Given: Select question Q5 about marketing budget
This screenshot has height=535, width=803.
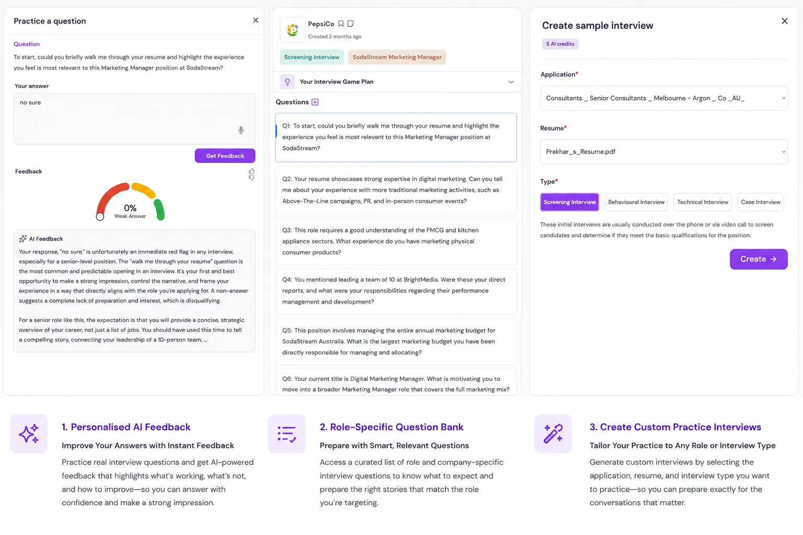Looking at the screenshot, I should coord(396,342).
